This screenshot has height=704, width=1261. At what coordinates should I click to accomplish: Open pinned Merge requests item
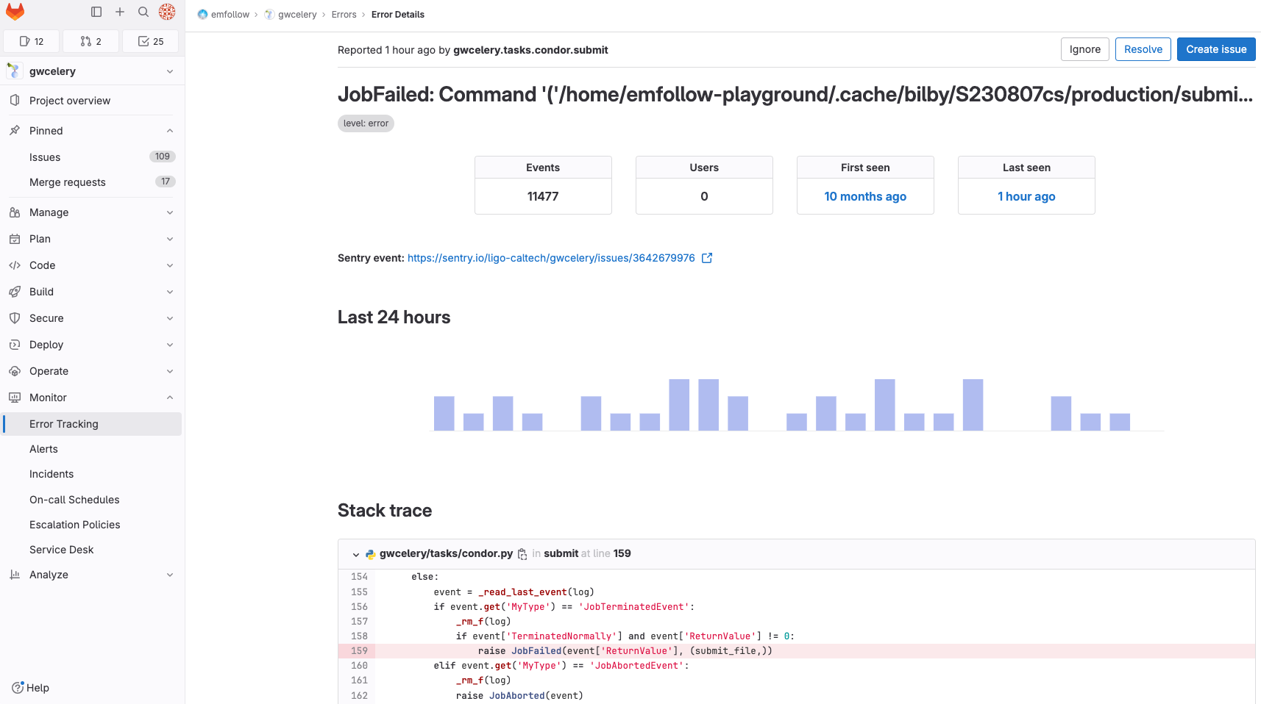tap(92, 182)
